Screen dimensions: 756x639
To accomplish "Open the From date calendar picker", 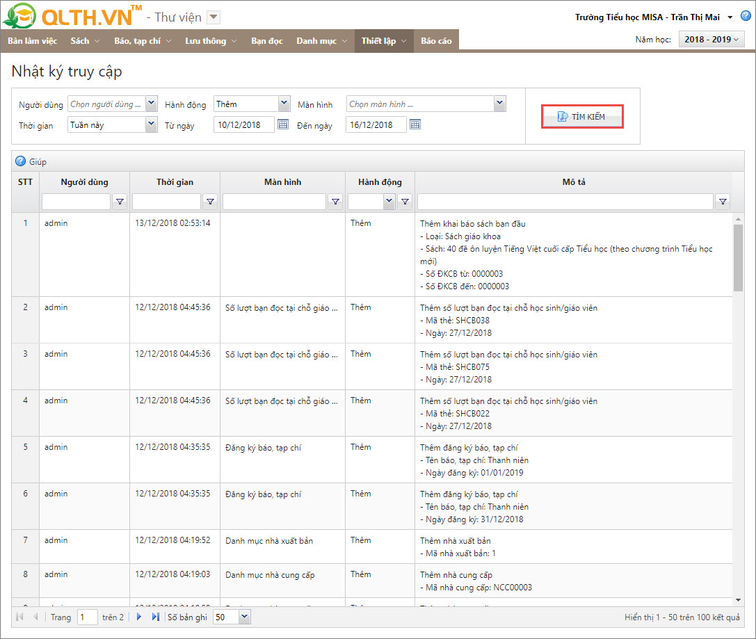I will 282,124.
